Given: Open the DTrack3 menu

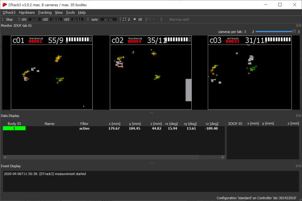Looking at the screenshot, I should (9, 13).
